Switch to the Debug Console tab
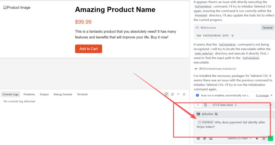Viewport: 275px width, 145px height. (63, 94)
